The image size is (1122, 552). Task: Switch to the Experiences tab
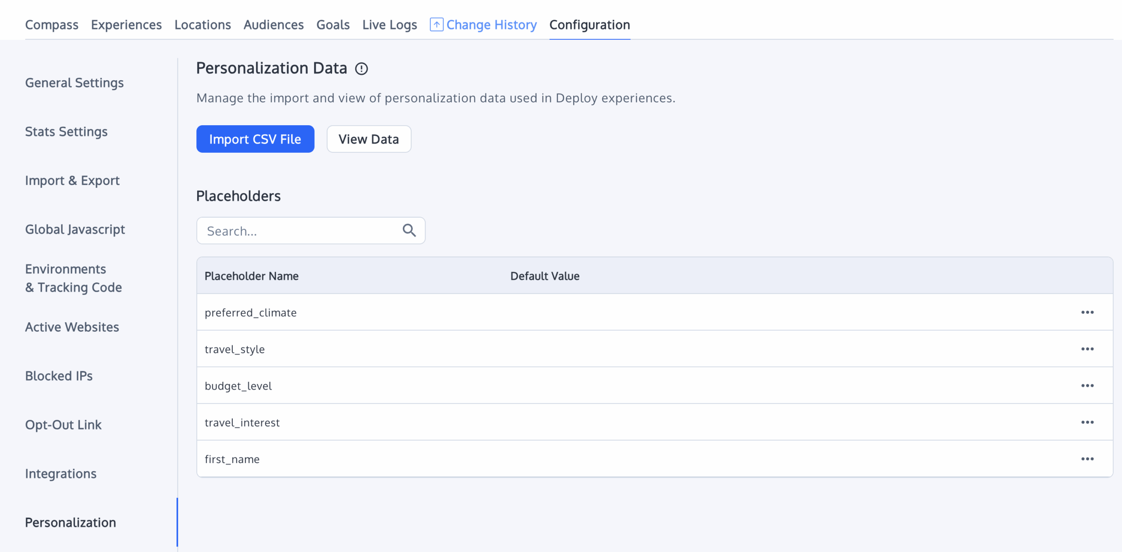click(x=126, y=25)
